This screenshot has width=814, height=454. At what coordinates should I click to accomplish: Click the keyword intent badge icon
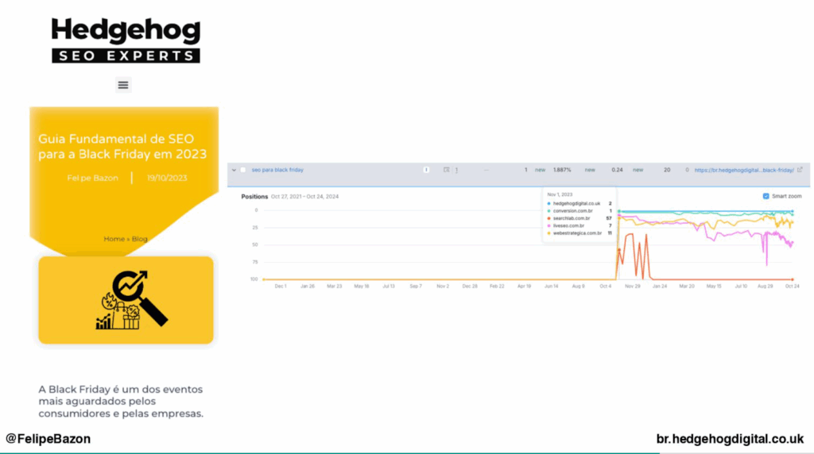tap(426, 170)
